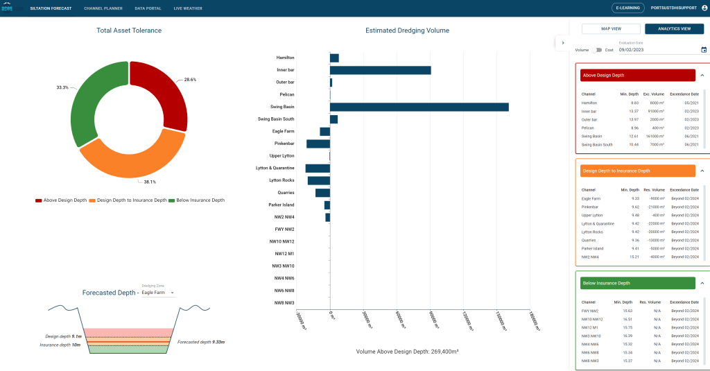Switch to Analytics View
Image resolution: width=710 pixels, height=371 pixels.
click(x=674, y=28)
